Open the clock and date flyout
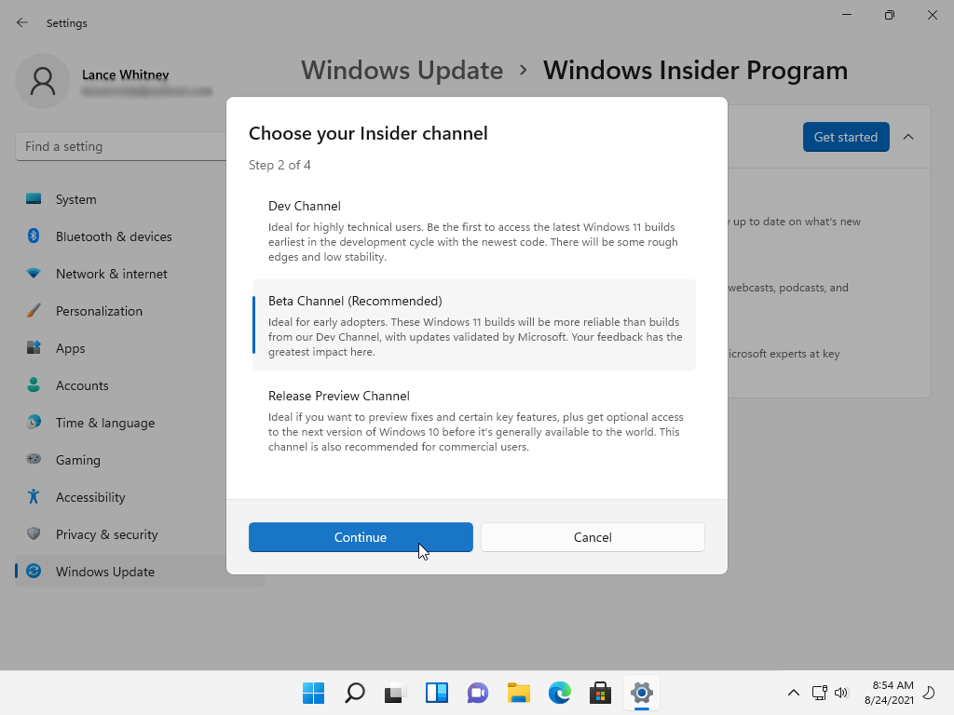954x715 pixels. coord(889,693)
